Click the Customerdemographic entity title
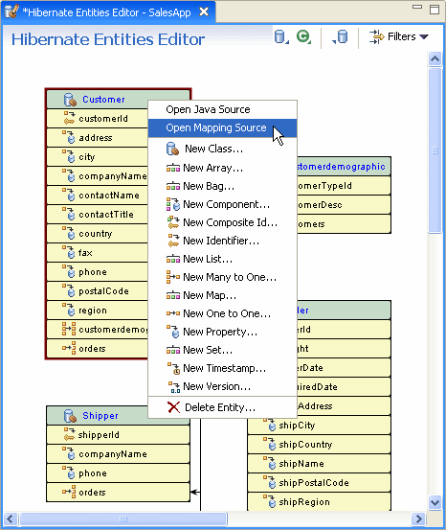Screen dimensions: 446x530 (x=341, y=167)
